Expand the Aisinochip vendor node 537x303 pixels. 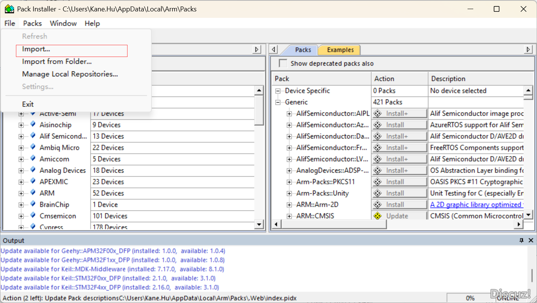click(21, 125)
